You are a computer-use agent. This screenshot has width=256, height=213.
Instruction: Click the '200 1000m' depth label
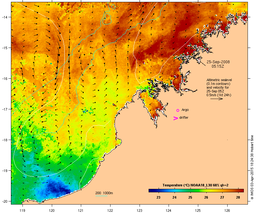tap(104, 193)
